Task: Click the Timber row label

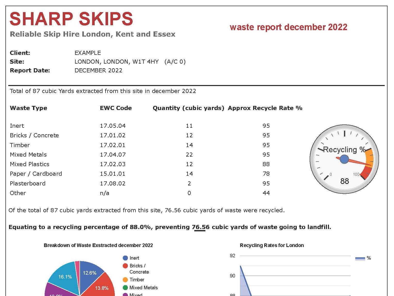Action: tap(20, 145)
